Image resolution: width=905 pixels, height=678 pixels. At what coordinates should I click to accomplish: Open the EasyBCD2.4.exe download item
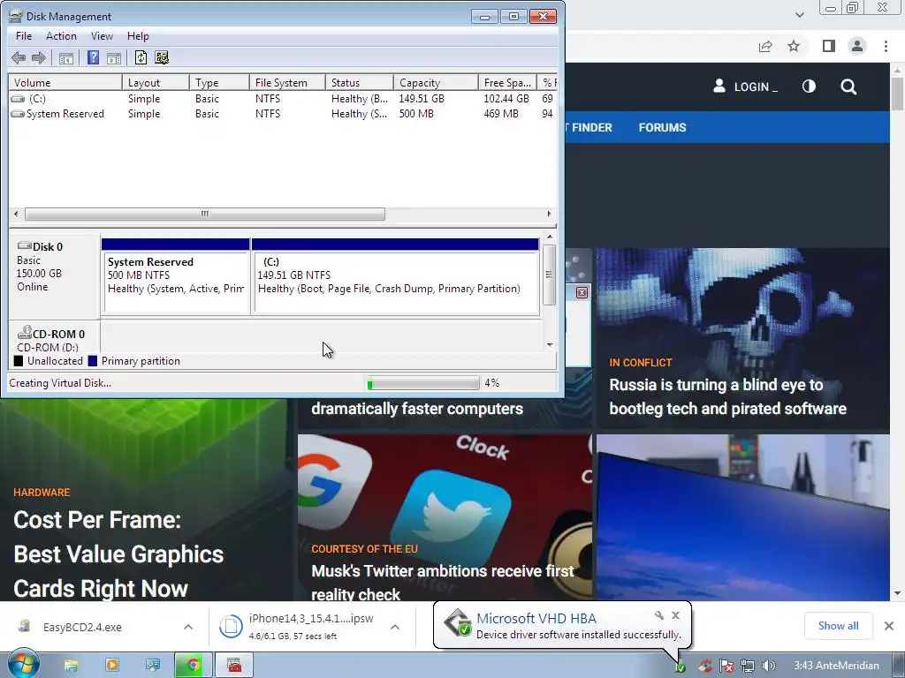click(x=82, y=627)
